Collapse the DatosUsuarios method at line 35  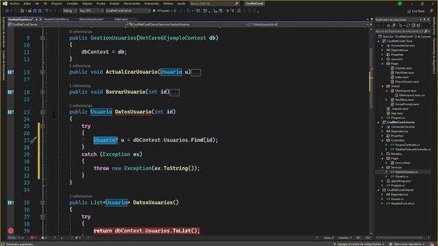click(42, 202)
